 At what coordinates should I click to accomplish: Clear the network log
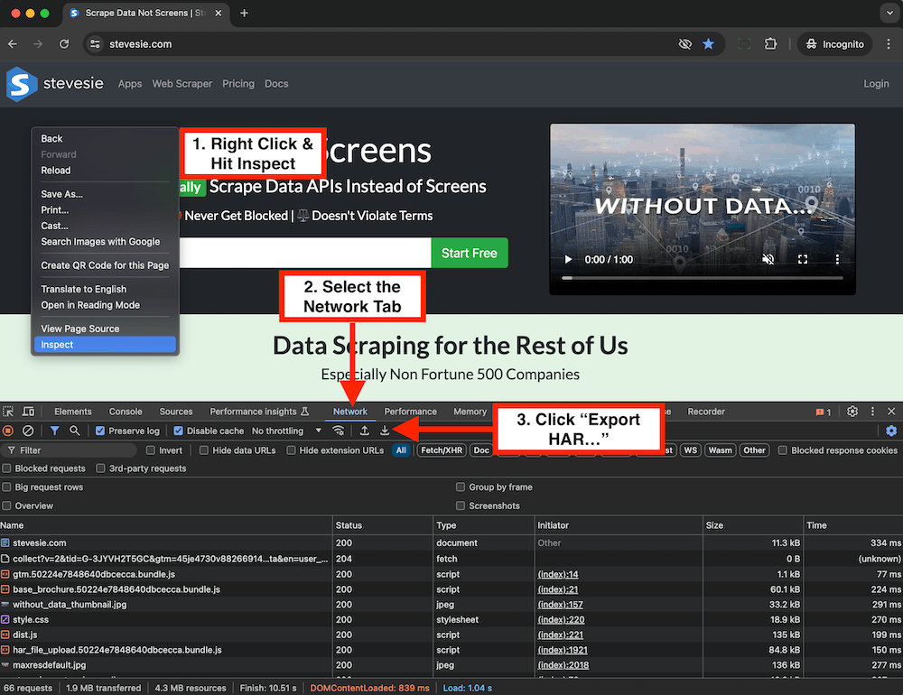28,431
